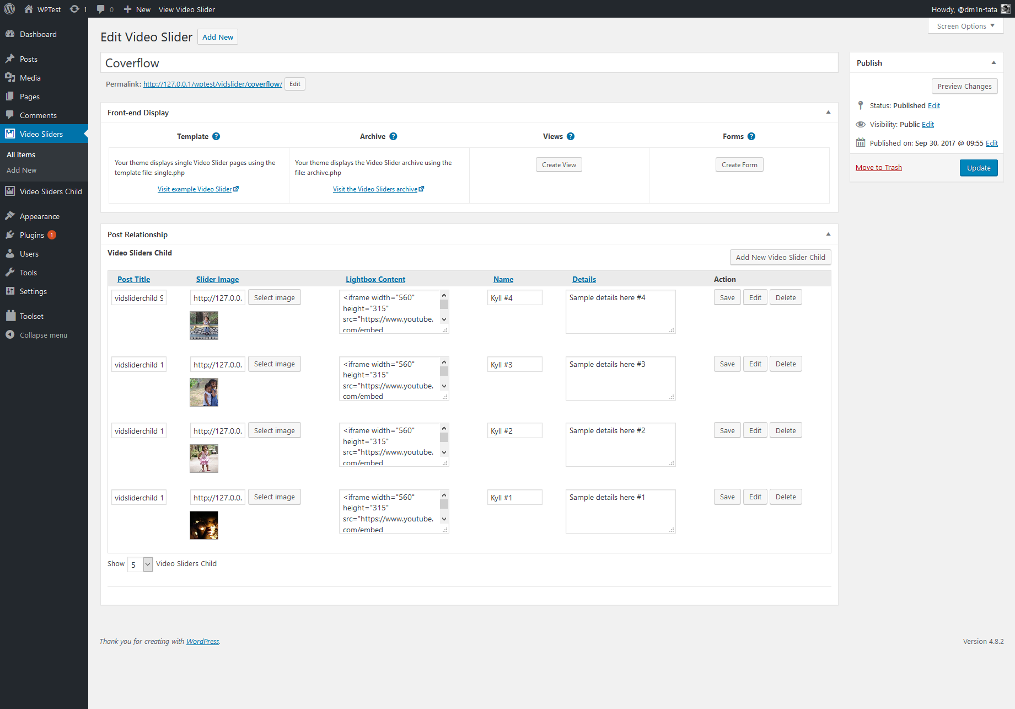Click Create View button
Image resolution: width=1015 pixels, height=709 pixels.
(558, 164)
